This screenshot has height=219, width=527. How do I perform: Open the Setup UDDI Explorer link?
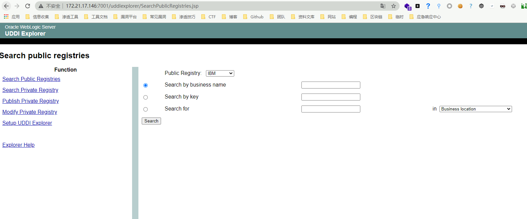pos(27,123)
